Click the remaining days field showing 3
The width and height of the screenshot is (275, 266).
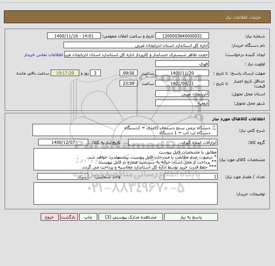pyautogui.click(x=95, y=73)
